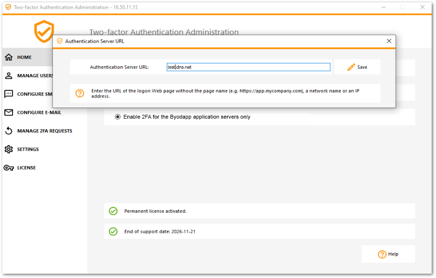Close the Authentication Server URL dialog
The image size is (436, 278).
389,41
